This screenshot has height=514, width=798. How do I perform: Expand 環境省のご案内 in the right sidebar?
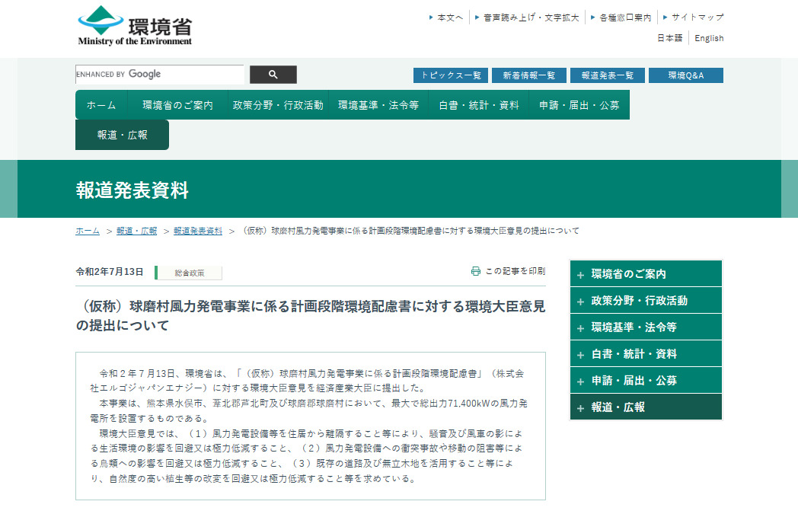[x=646, y=273]
